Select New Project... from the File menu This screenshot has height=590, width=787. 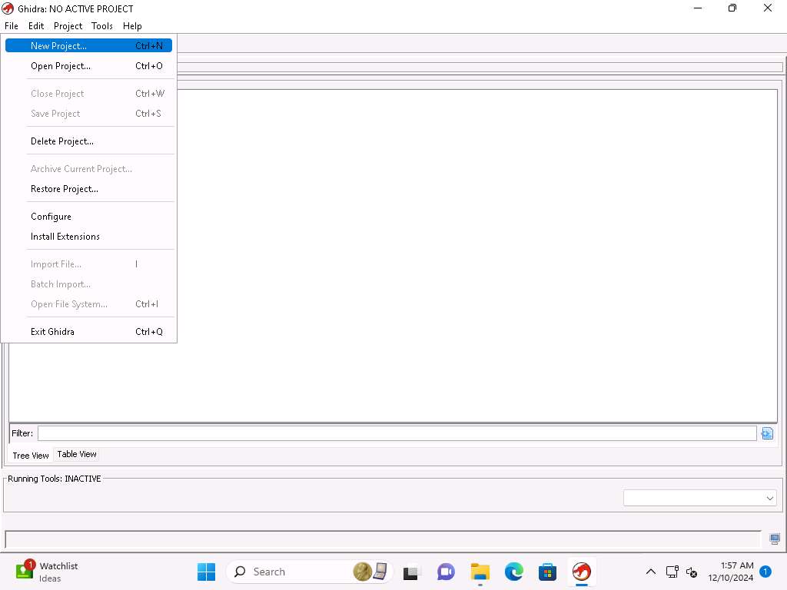coord(58,46)
